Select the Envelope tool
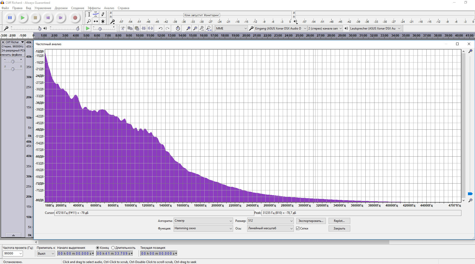 click(x=96, y=14)
